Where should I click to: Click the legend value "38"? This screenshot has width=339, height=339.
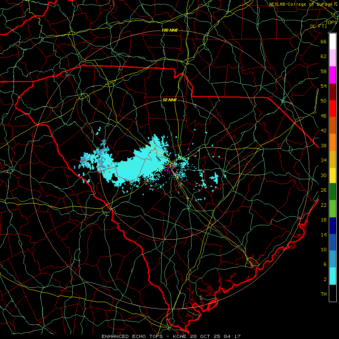click(324, 146)
